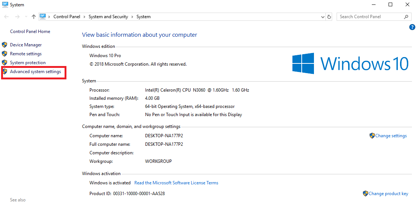
Task: Expand the chevron after Control Panel
Action: coord(84,17)
